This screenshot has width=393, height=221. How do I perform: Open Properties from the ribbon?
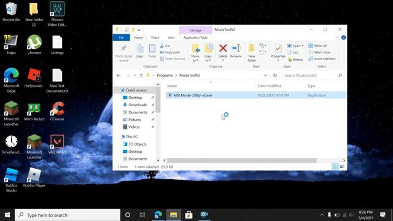coord(278,52)
